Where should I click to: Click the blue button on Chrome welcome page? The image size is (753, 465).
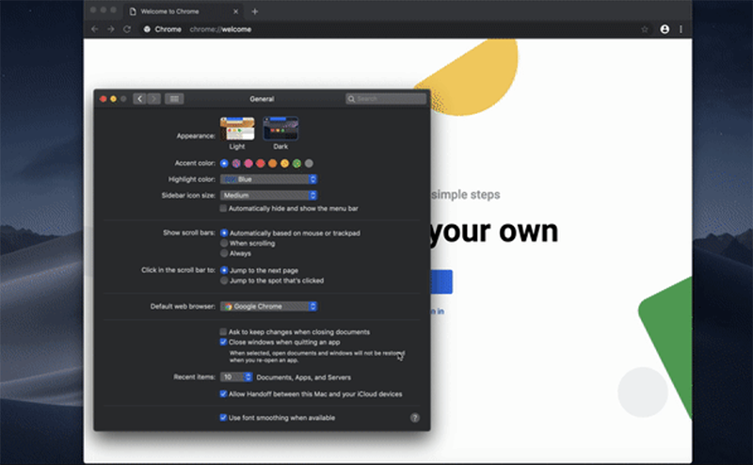click(441, 282)
